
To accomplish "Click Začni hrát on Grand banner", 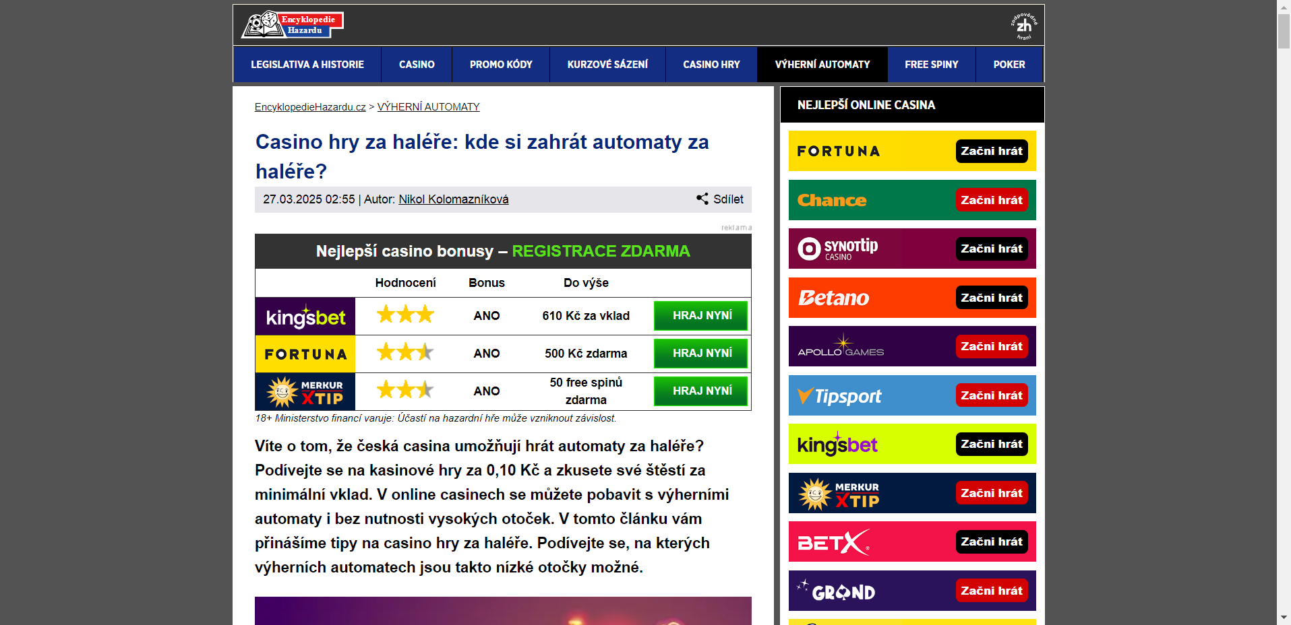I will (x=992, y=591).
